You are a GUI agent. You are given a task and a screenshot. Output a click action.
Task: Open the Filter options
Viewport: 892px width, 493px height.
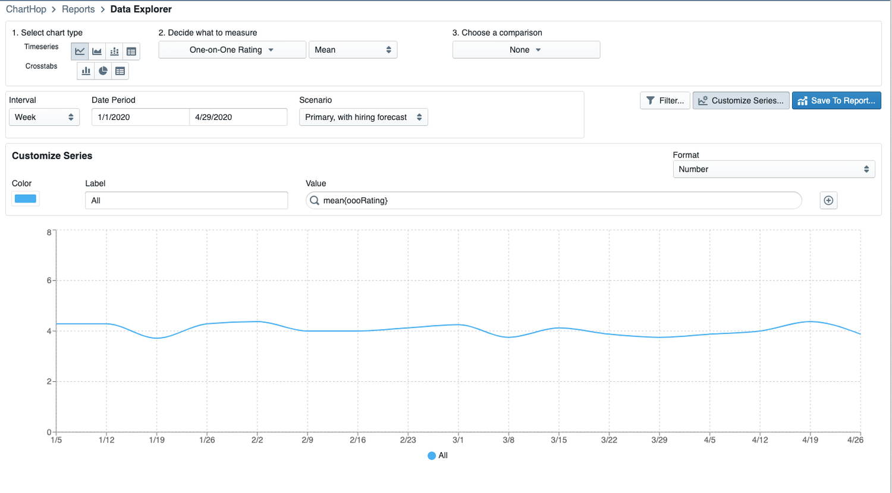tap(664, 100)
